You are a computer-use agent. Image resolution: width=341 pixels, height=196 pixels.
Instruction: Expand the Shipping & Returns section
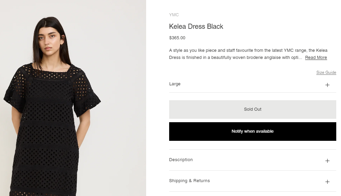[x=189, y=181]
